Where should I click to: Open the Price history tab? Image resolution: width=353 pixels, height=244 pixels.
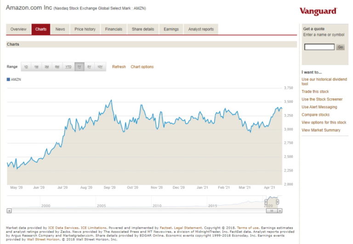click(85, 29)
